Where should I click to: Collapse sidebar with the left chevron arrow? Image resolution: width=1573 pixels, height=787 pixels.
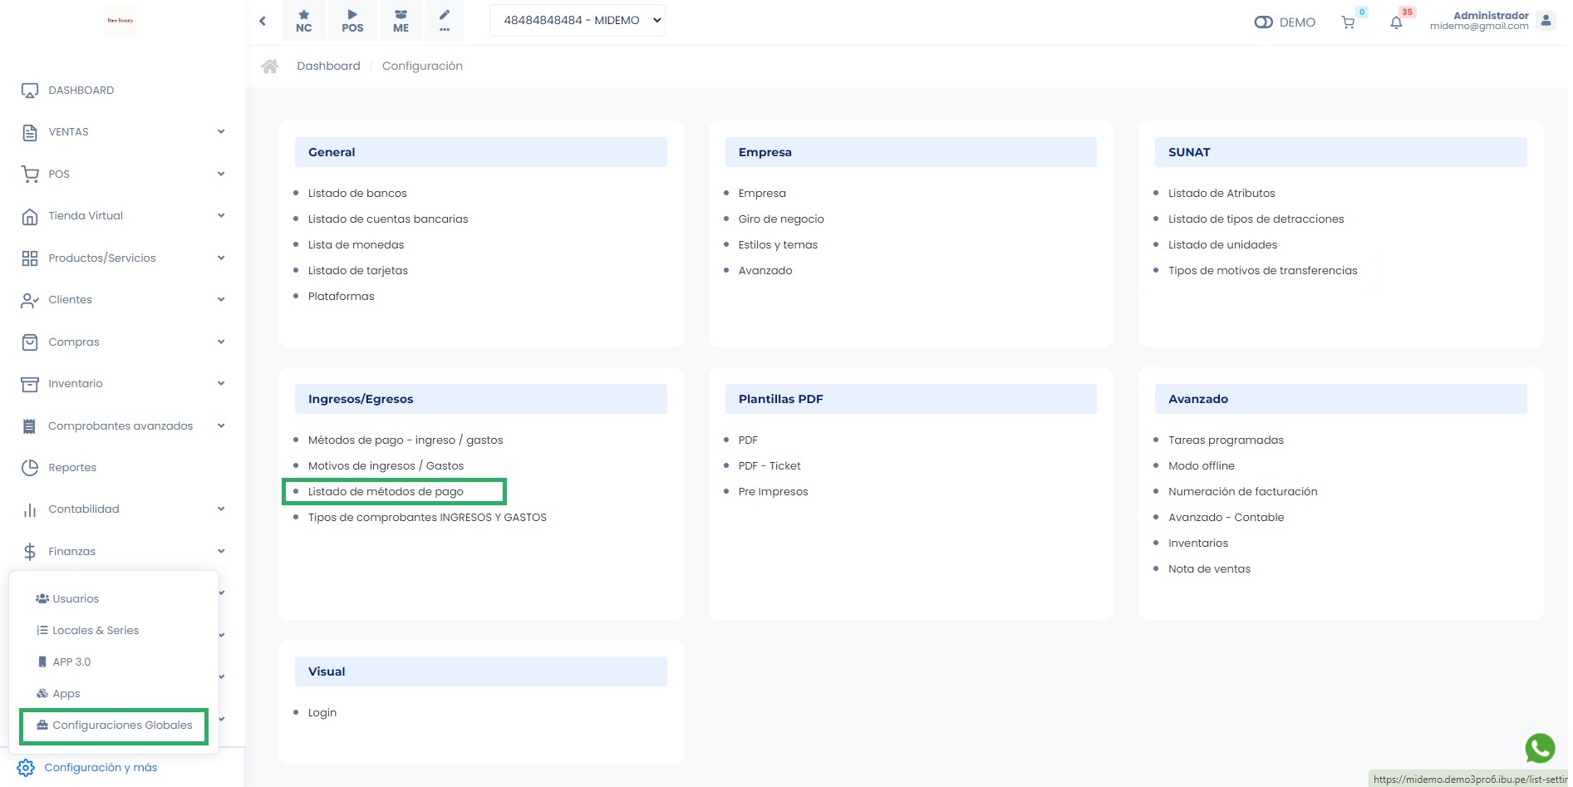coord(263,21)
